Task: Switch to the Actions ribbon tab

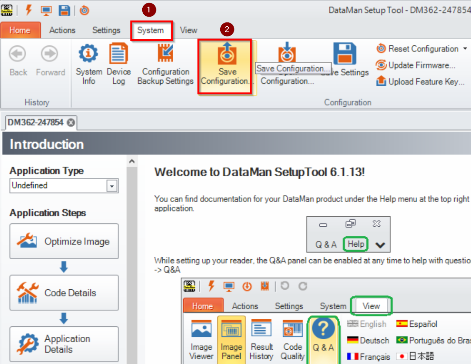Action: click(62, 30)
